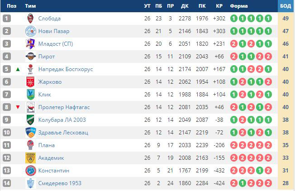Click Смедерево 1953's last red form badge
This screenshot has width=295, height=191.
(268, 183)
